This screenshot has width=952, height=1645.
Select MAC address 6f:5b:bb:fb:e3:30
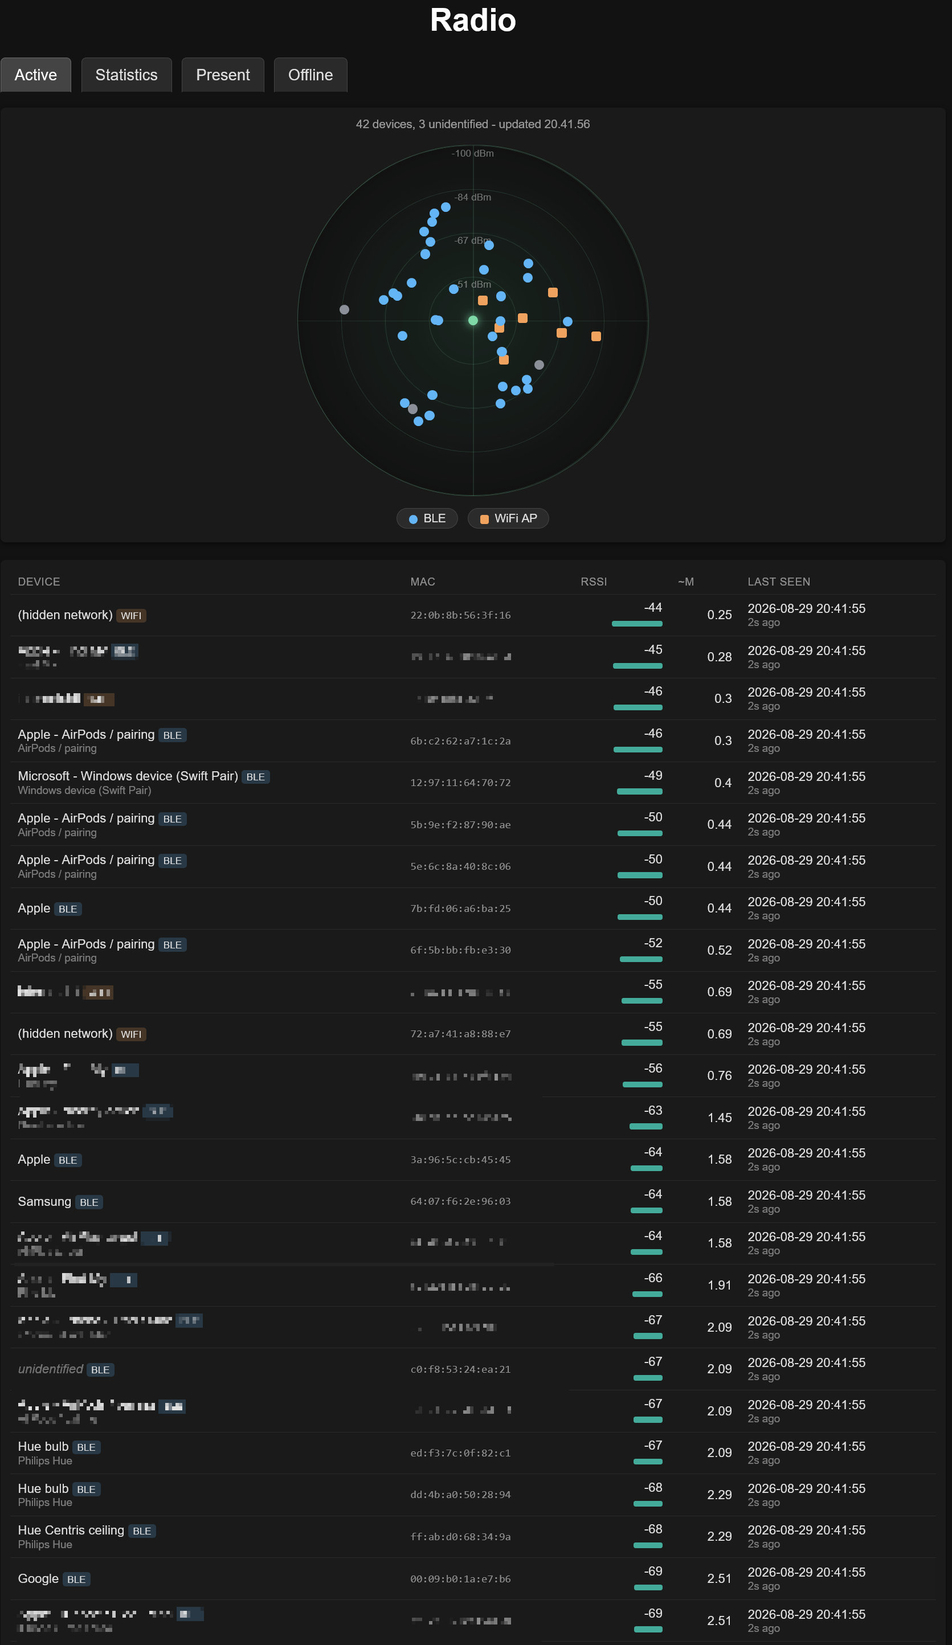[460, 950]
